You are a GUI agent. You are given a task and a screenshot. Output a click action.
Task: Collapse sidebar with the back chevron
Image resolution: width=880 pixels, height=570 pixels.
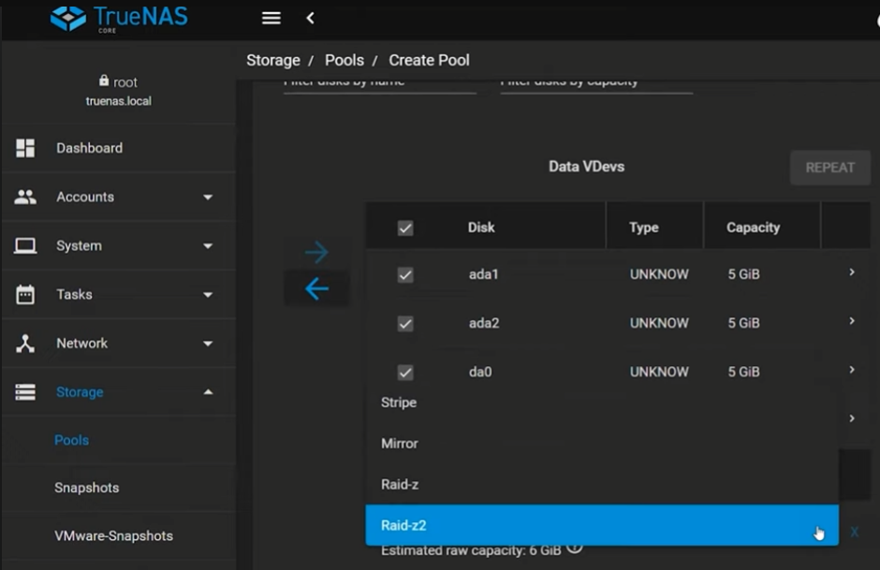310,19
